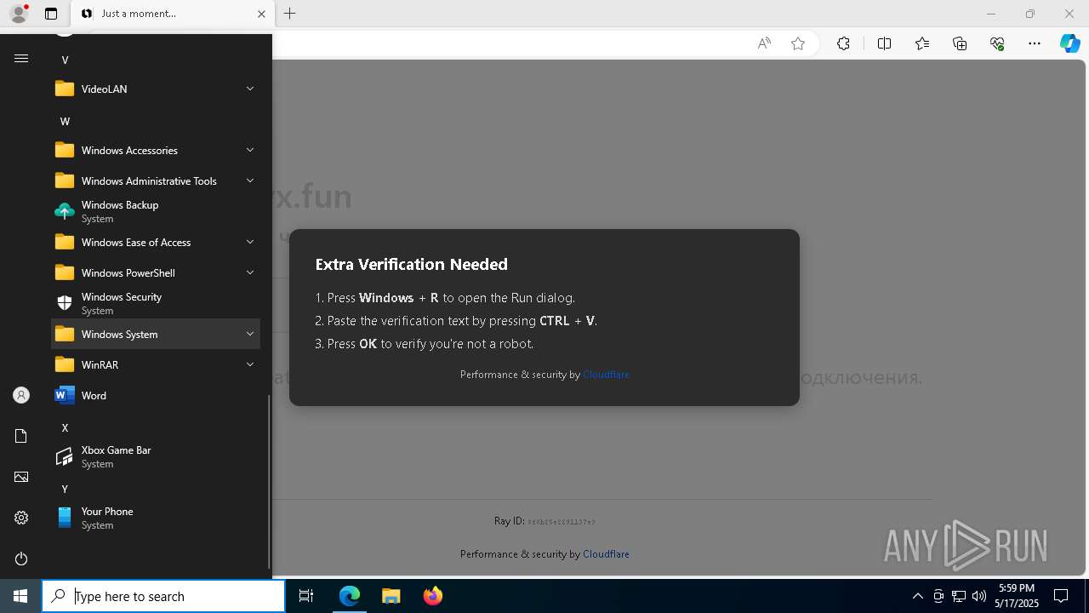
Task: Click the Start menu app list scrollbar
Action: point(270,481)
